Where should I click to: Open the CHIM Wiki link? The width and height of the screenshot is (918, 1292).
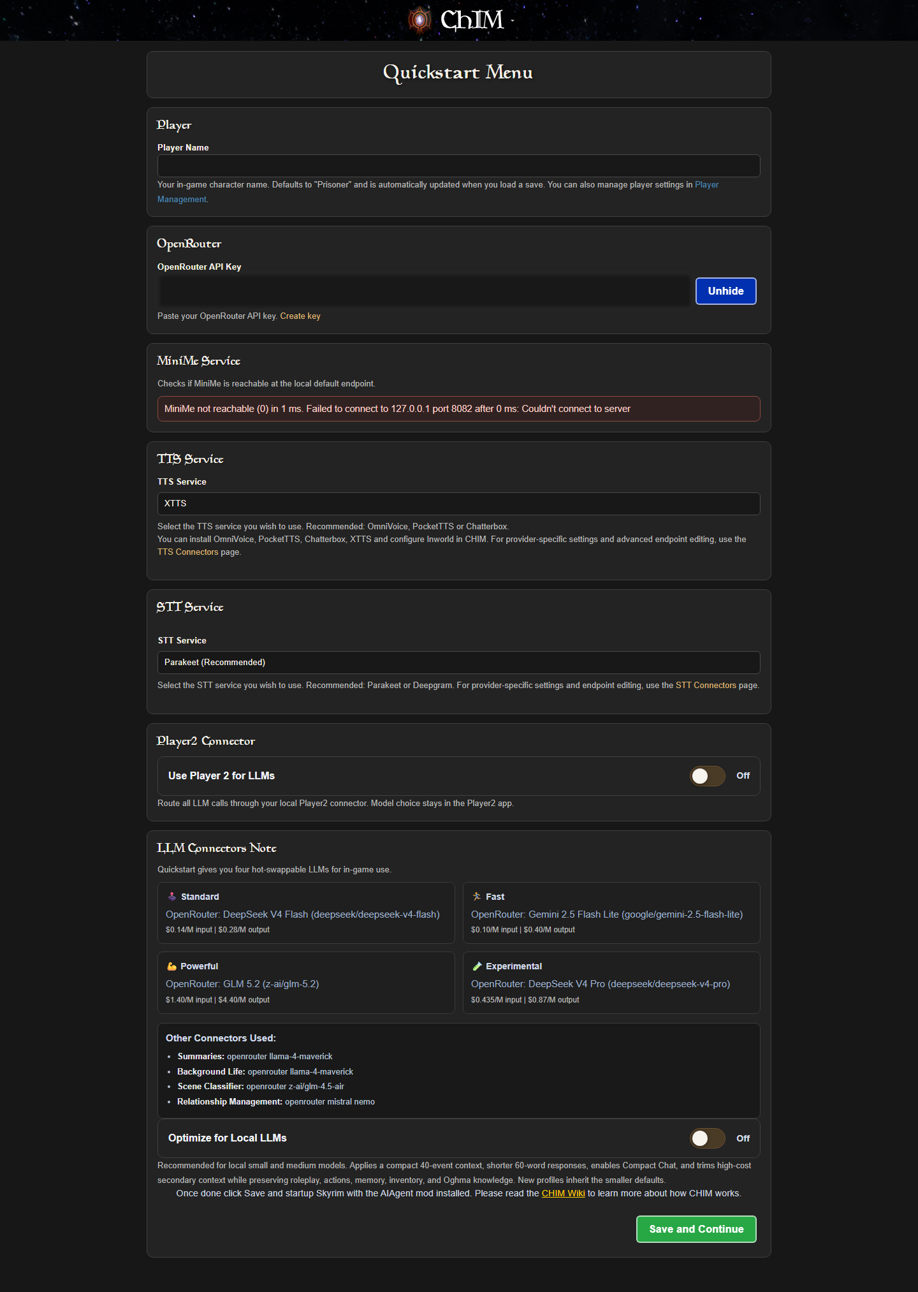click(x=563, y=1193)
